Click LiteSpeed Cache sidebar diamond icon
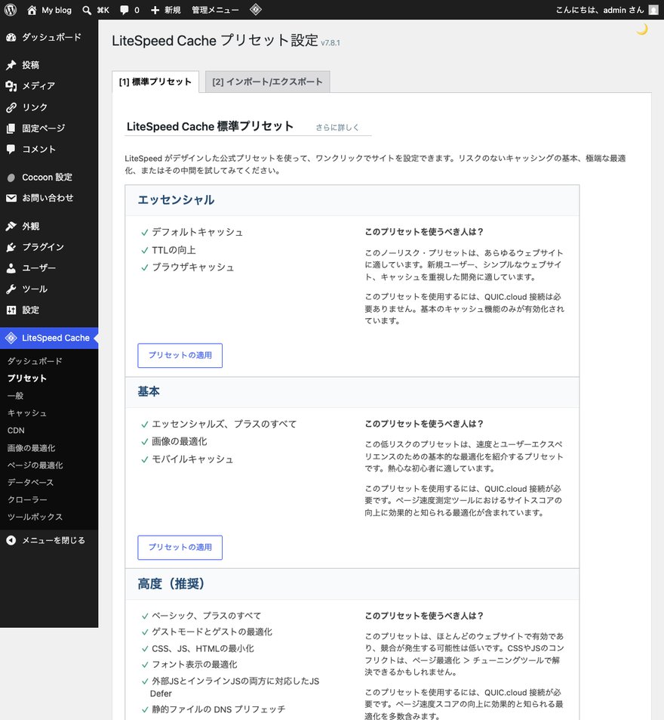 pyautogui.click(x=11, y=338)
